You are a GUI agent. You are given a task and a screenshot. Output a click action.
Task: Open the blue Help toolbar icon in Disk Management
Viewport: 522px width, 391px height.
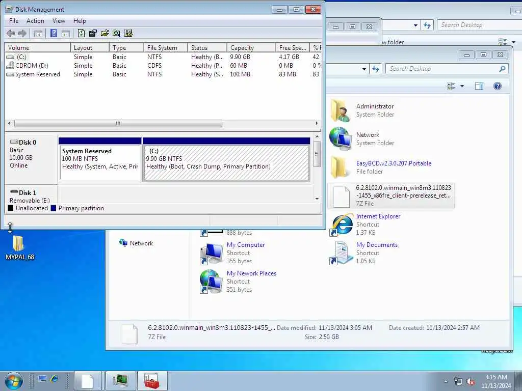54,33
